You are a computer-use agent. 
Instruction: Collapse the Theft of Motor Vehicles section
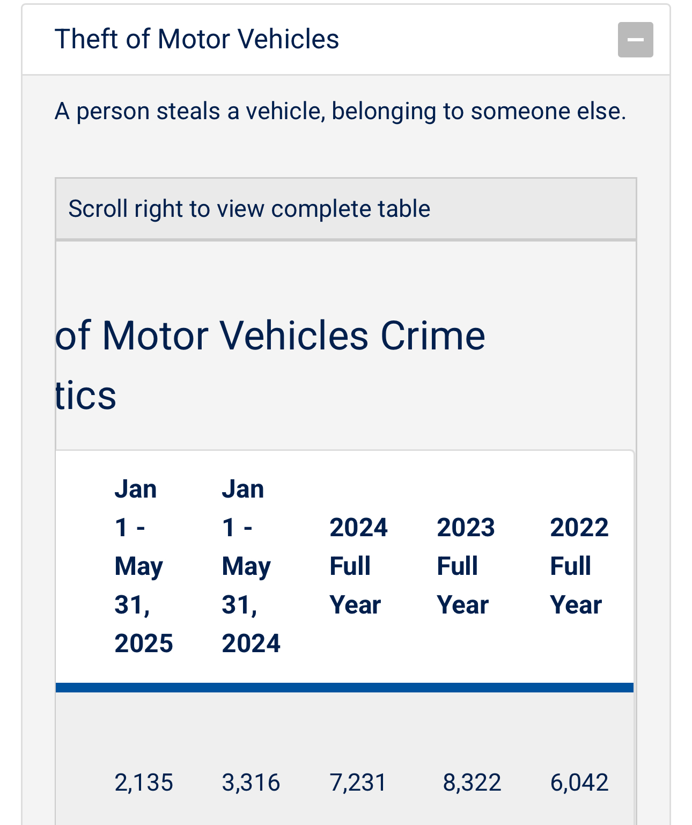[635, 40]
